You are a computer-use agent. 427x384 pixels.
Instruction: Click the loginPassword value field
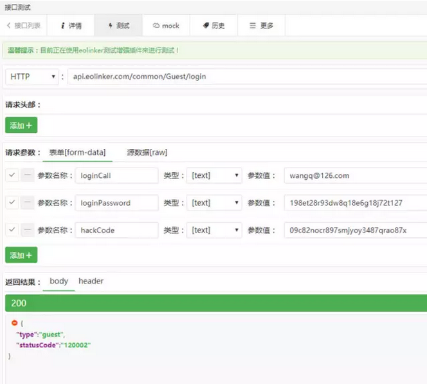356,203
